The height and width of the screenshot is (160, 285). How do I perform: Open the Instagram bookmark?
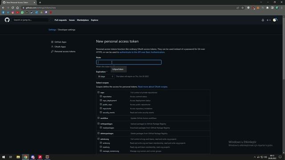[13, 12]
